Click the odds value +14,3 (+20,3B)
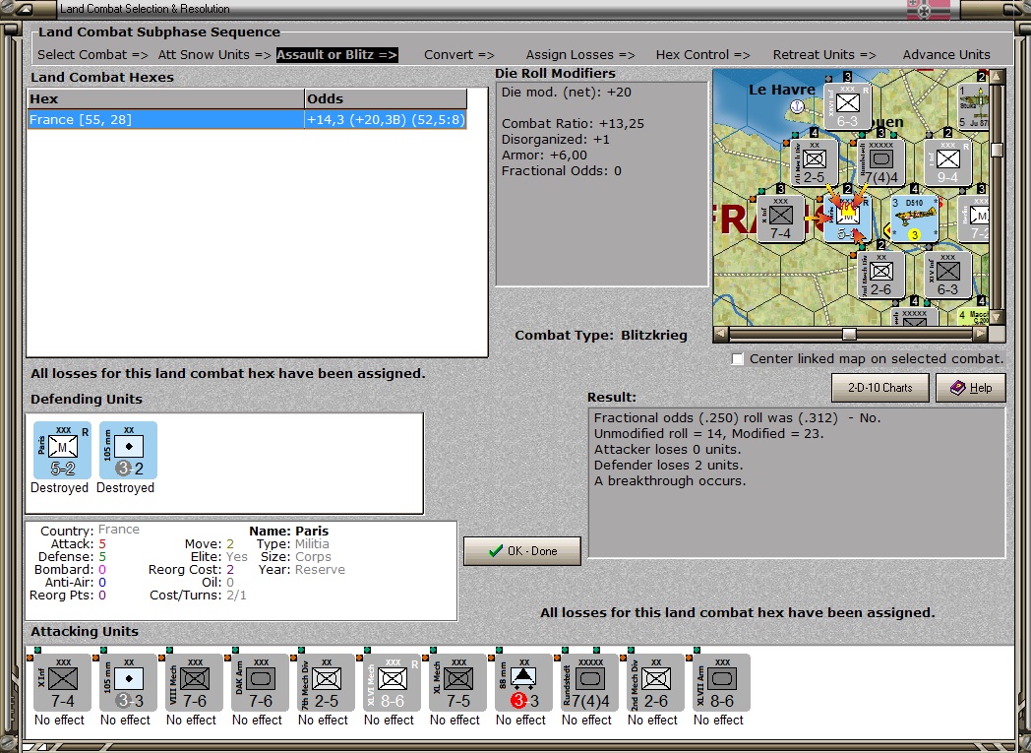 [386, 120]
